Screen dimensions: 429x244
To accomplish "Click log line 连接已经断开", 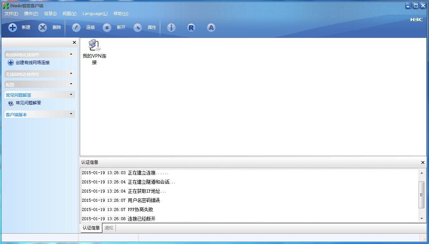I will pos(118,219).
